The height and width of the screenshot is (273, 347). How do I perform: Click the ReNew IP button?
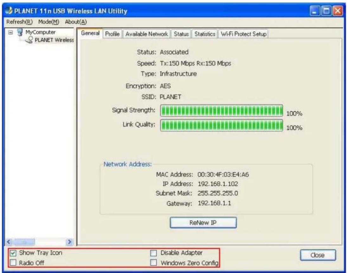203,223
